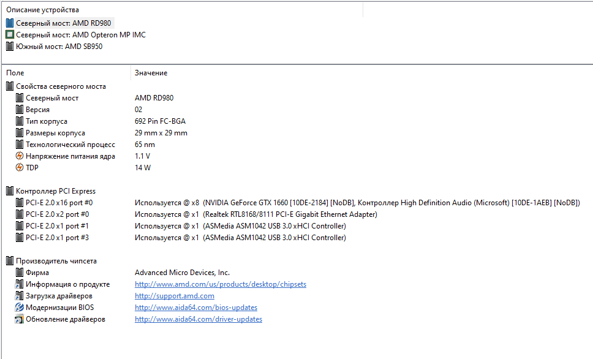Click the green chip icon for Opteron MP IMC
Screen dimensions: 593x359
(10, 35)
